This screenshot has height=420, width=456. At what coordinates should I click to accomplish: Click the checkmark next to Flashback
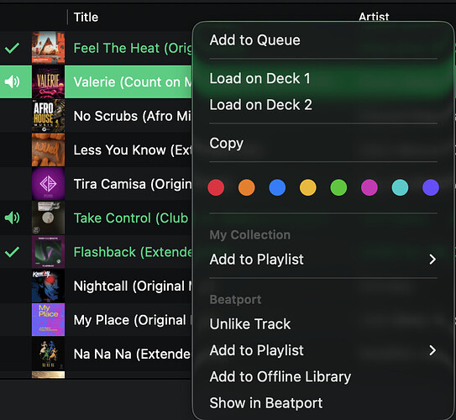[12, 252]
